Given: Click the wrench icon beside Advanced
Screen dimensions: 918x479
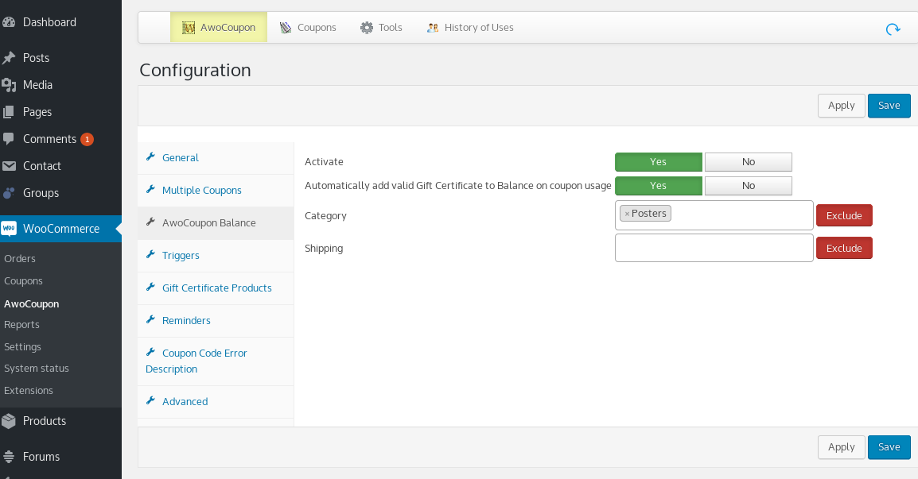Looking at the screenshot, I should [150, 400].
